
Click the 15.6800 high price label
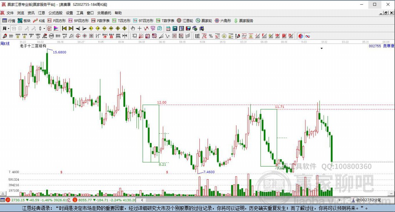(x=59, y=52)
